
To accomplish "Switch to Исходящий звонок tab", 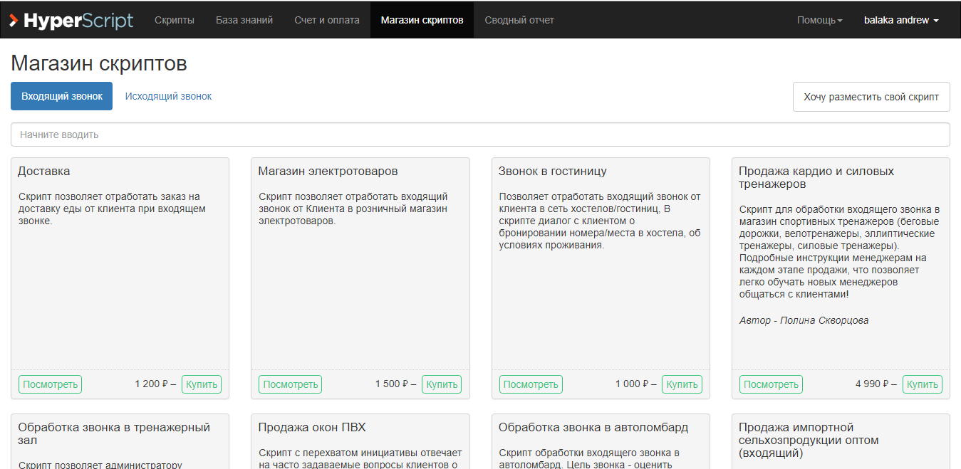I will pyautogui.click(x=168, y=96).
